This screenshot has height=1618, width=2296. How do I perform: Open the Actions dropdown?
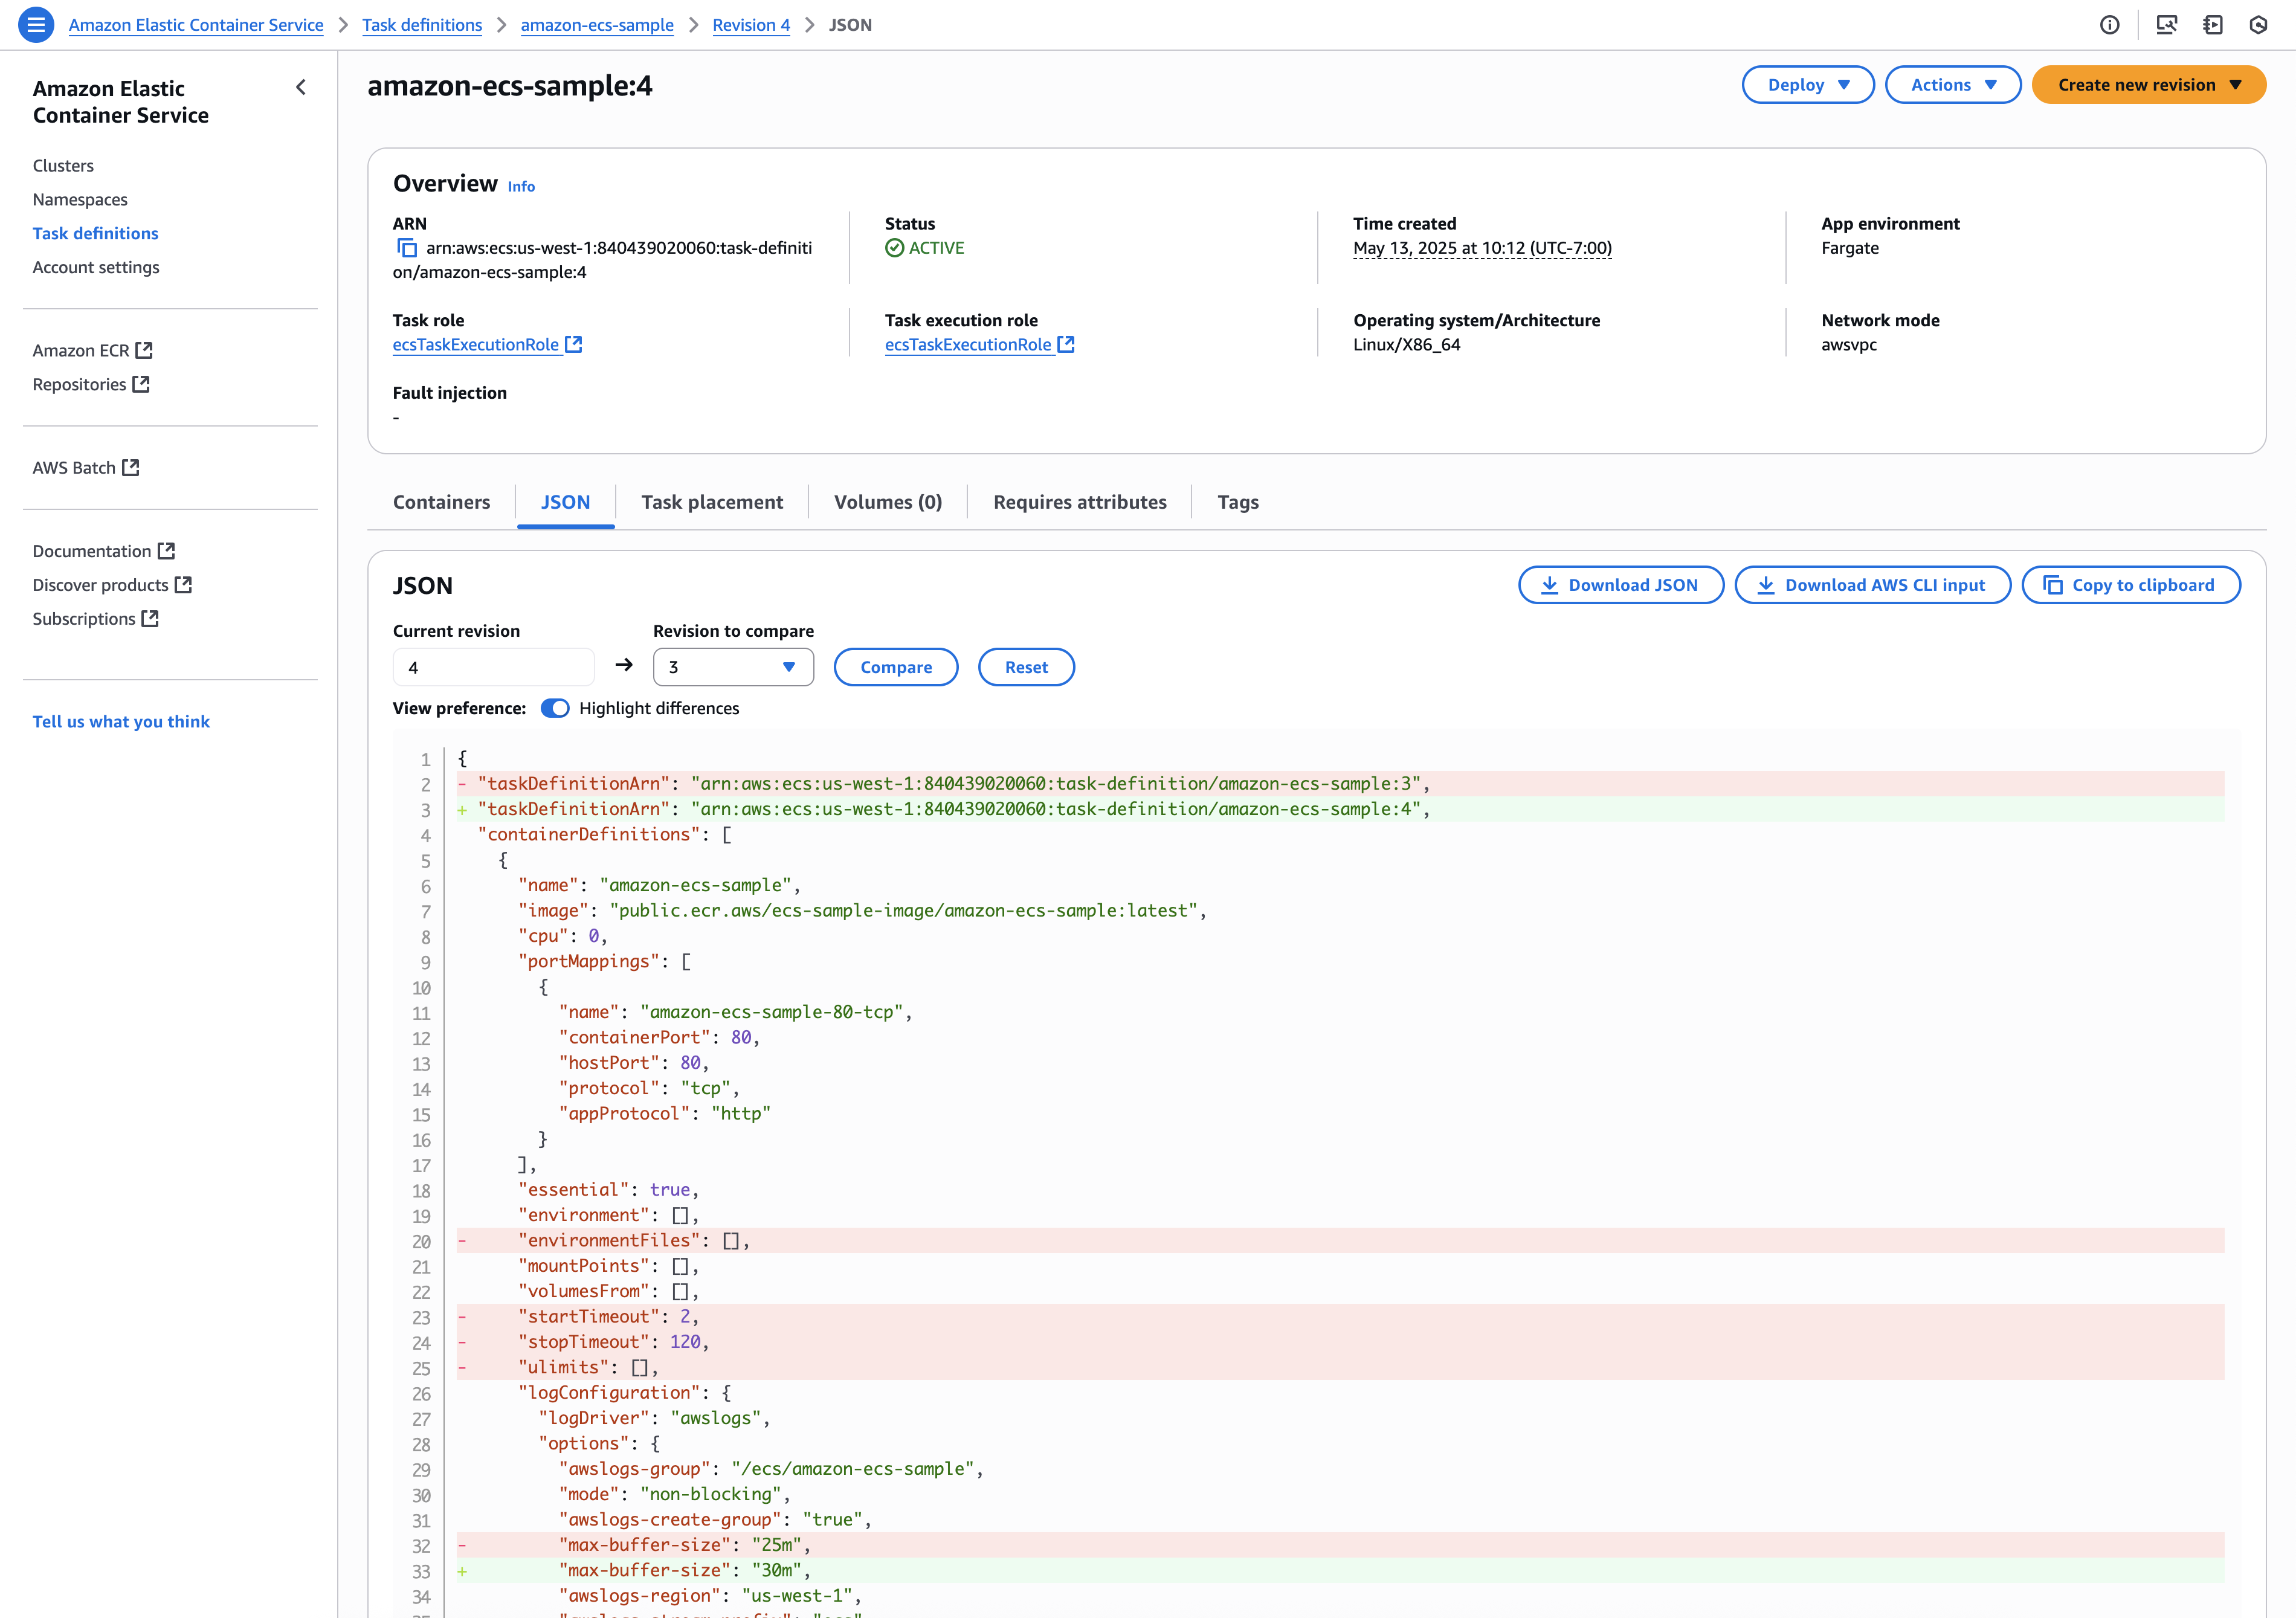(1953, 85)
